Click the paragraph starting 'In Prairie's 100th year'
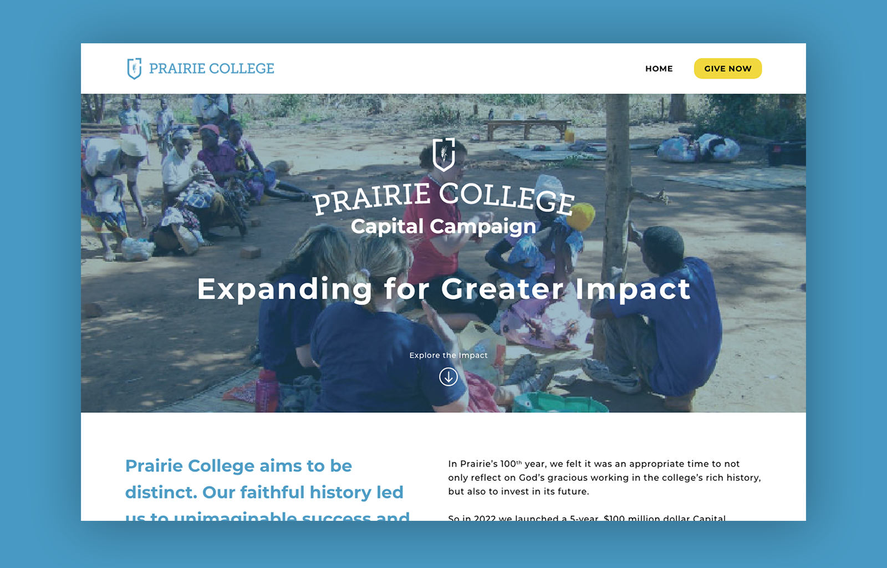The height and width of the screenshot is (568, 887). pyautogui.click(x=594, y=464)
